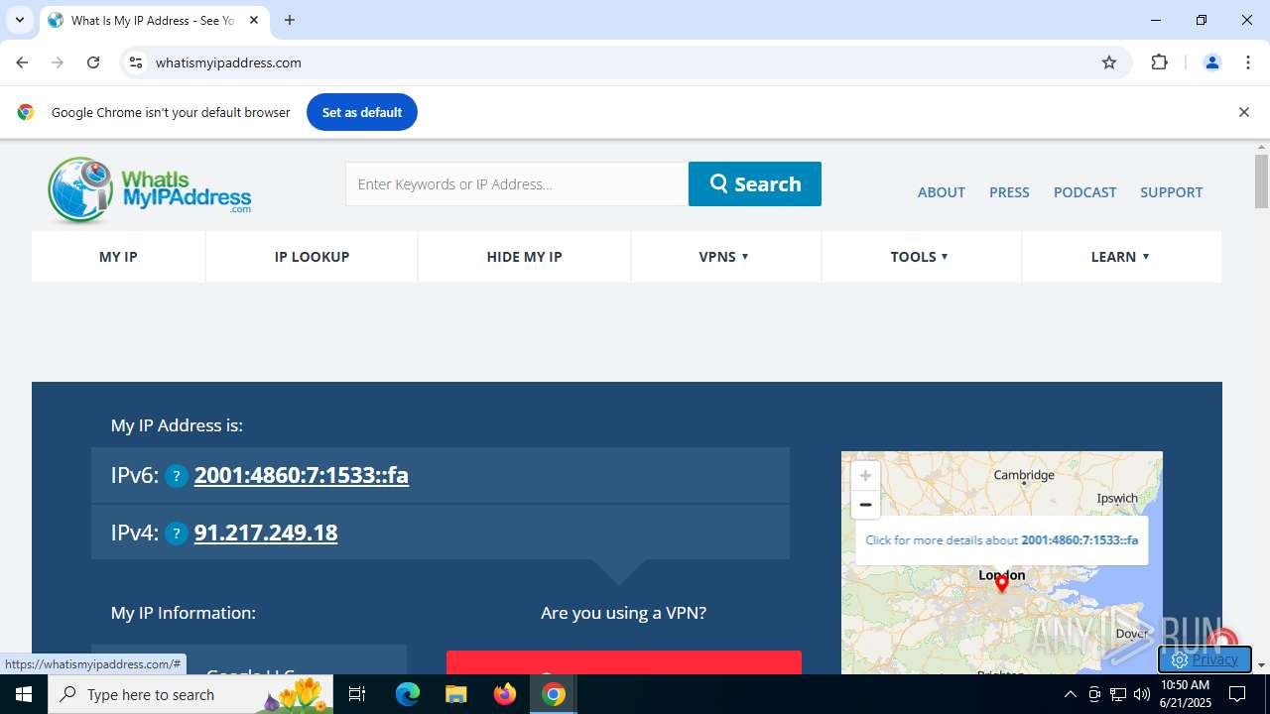Open the PRESS link
Screen dimensions: 1270x714
[1009, 192]
